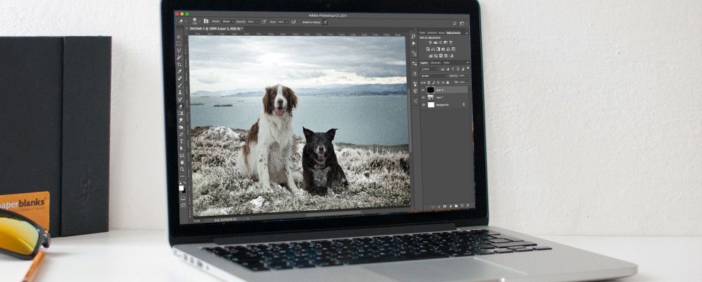702x282 pixels.
Task: Select the Path Selection tool
Action: (x=180, y=148)
